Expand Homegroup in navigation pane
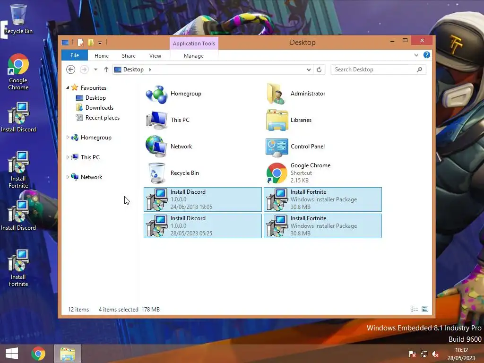 [x=68, y=138]
